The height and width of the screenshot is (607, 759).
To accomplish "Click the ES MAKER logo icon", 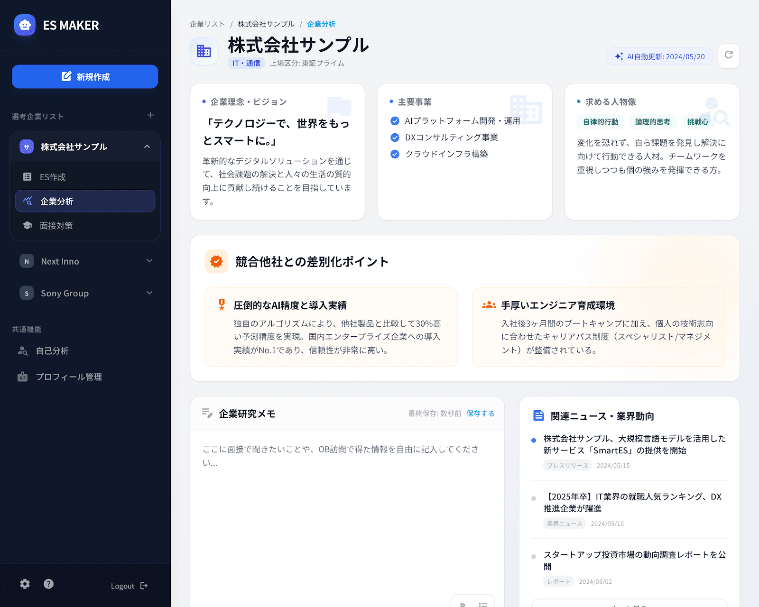I will click(x=25, y=26).
